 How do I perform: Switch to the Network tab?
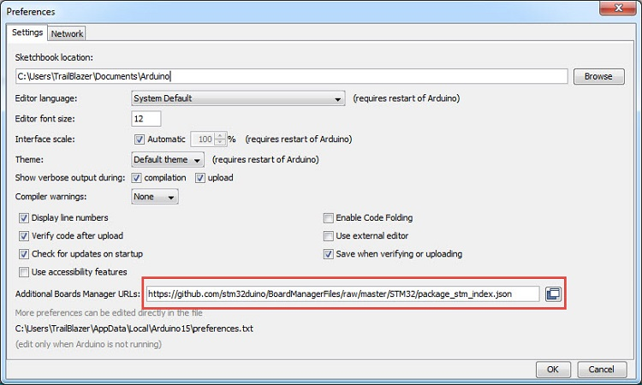[67, 33]
